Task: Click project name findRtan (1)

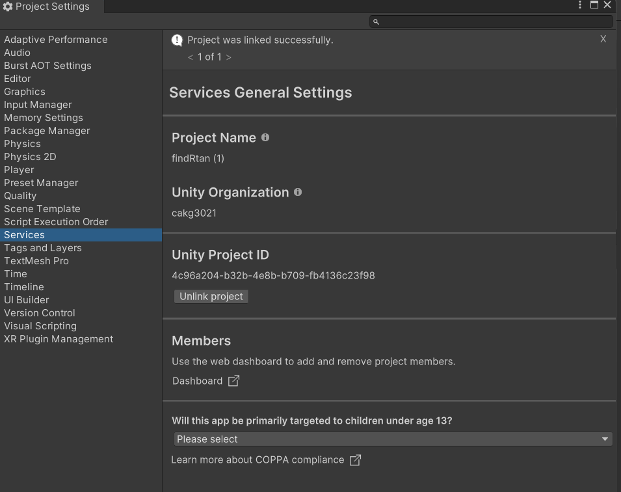Action: [x=198, y=159]
